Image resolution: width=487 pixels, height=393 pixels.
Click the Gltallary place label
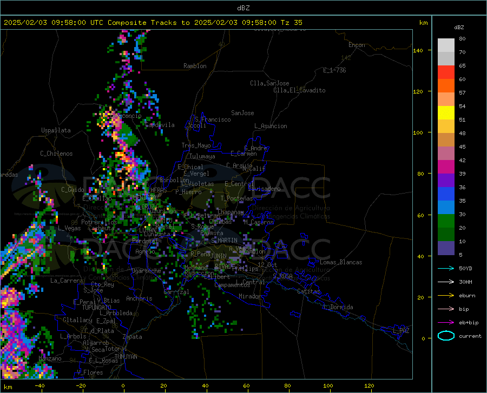[x=77, y=320]
